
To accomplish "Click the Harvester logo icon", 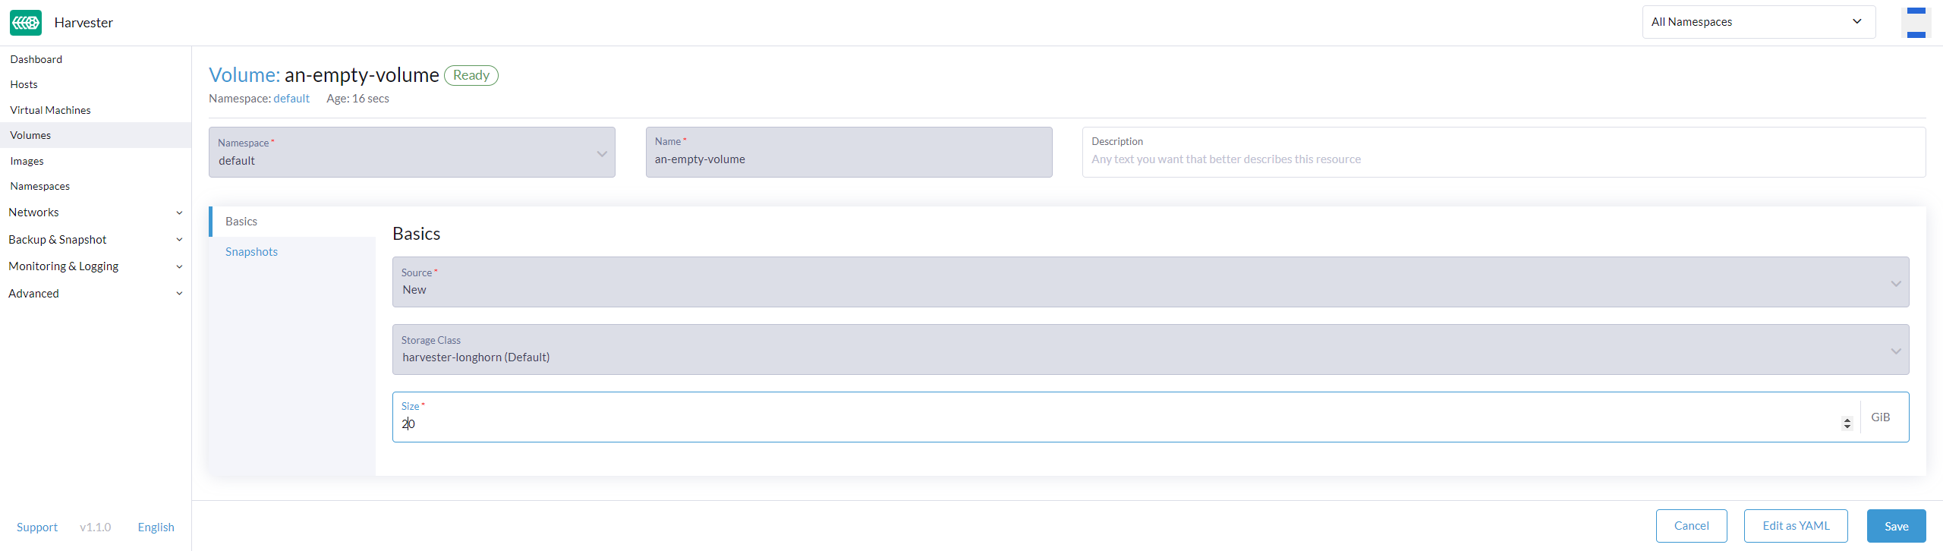I will [x=26, y=23].
